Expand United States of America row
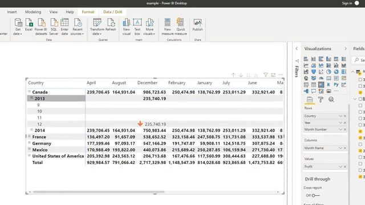Screen dimensions: 365x205 29,155
